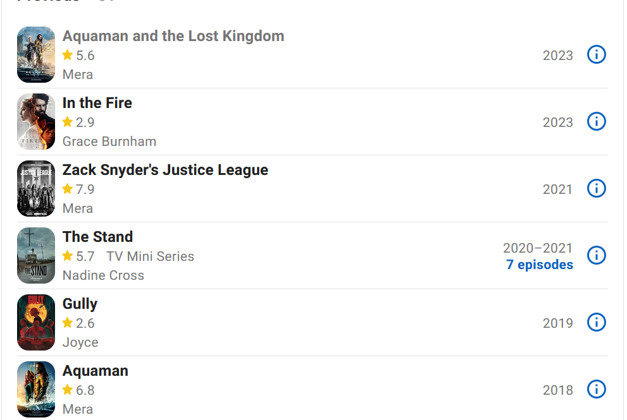Click the Nadine Cross character name
This screenshot has width=627, height=420.
click(x=103, y=275)
